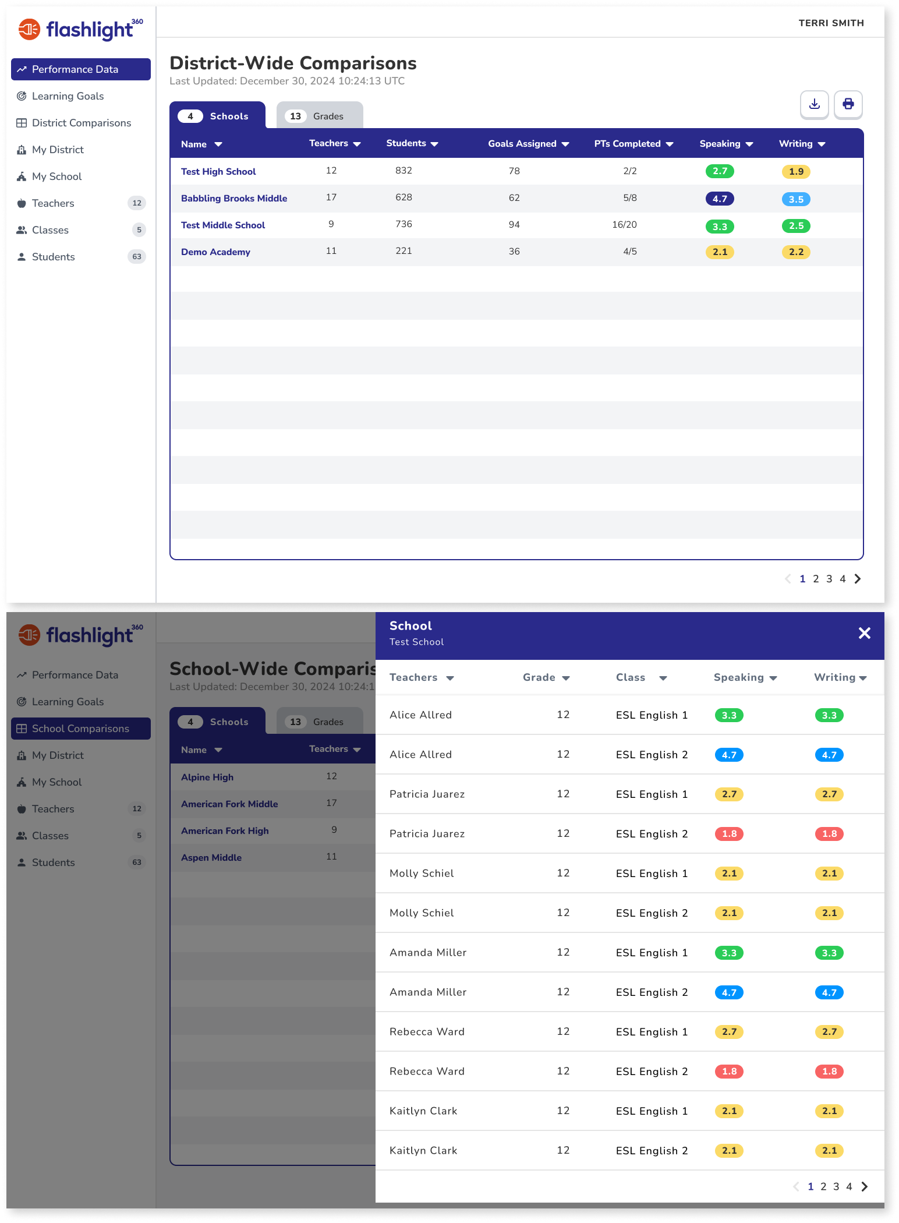
Task: Open the Demo Academy link
Action: [x=215, y=252]
